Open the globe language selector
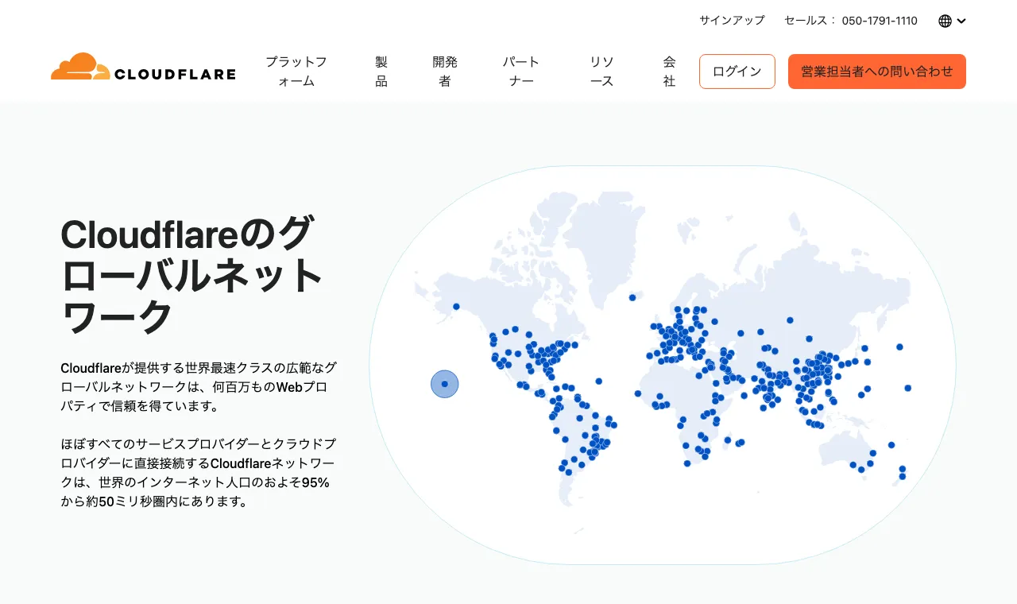Viewport: 1017px width, 604px height. [945, 21]
